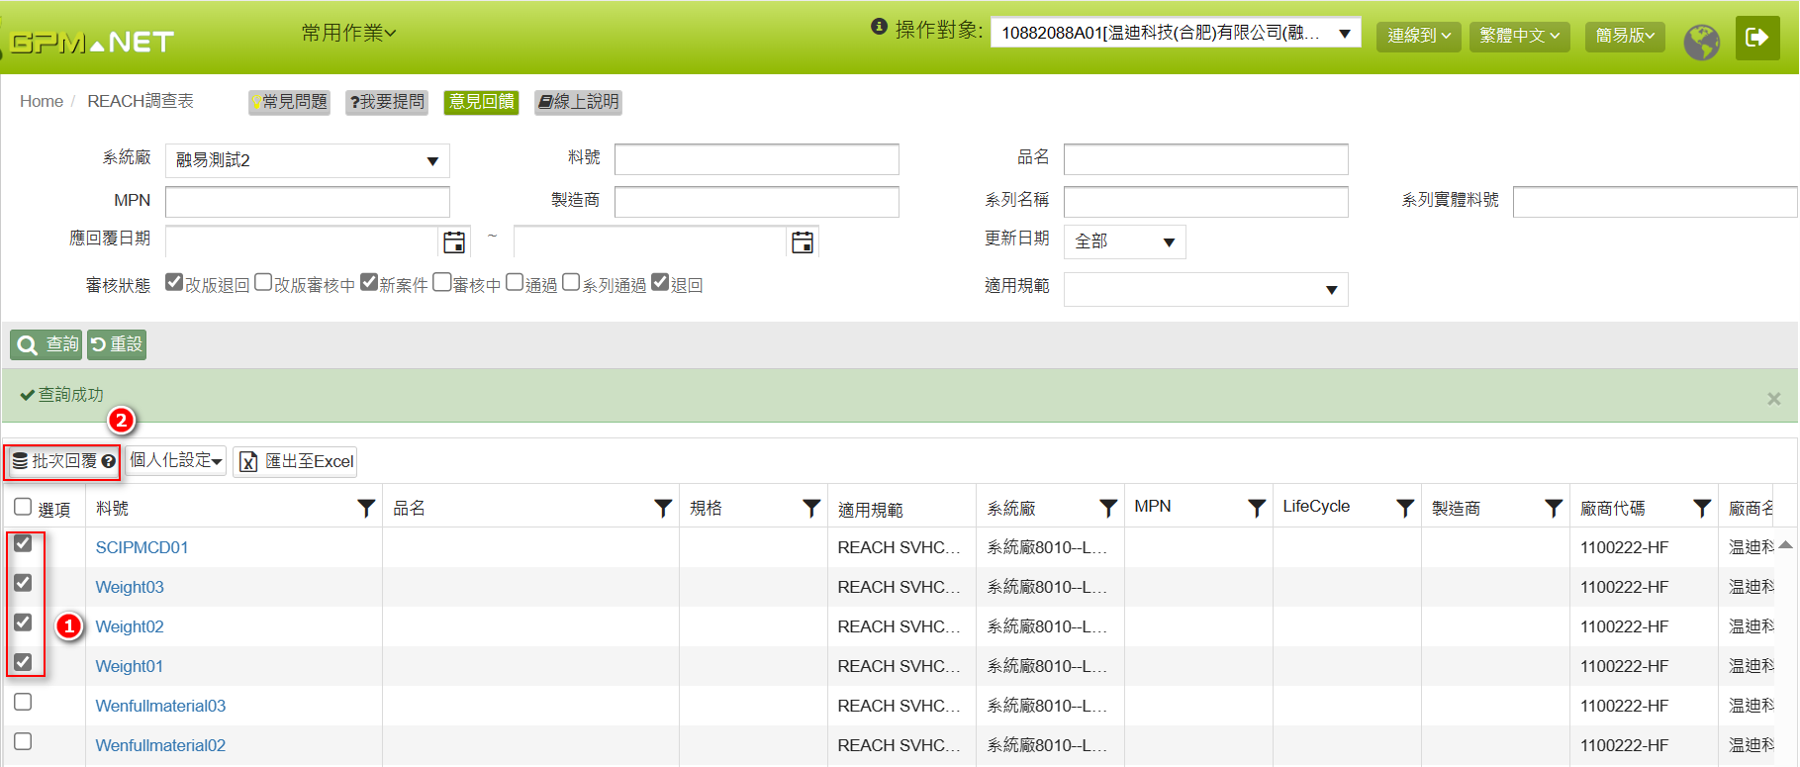Filter the 製造商 column

coord(1554,508)
